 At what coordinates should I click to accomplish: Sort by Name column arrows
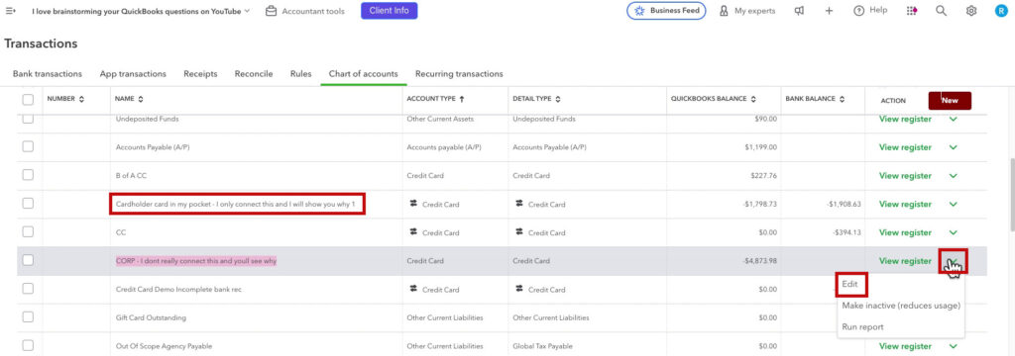(141, 100)
